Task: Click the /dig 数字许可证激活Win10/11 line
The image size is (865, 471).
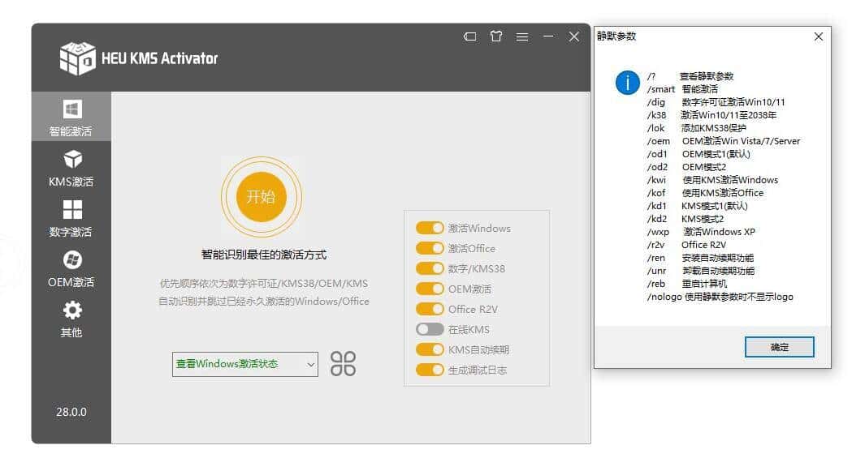Action: coord(716,102)
